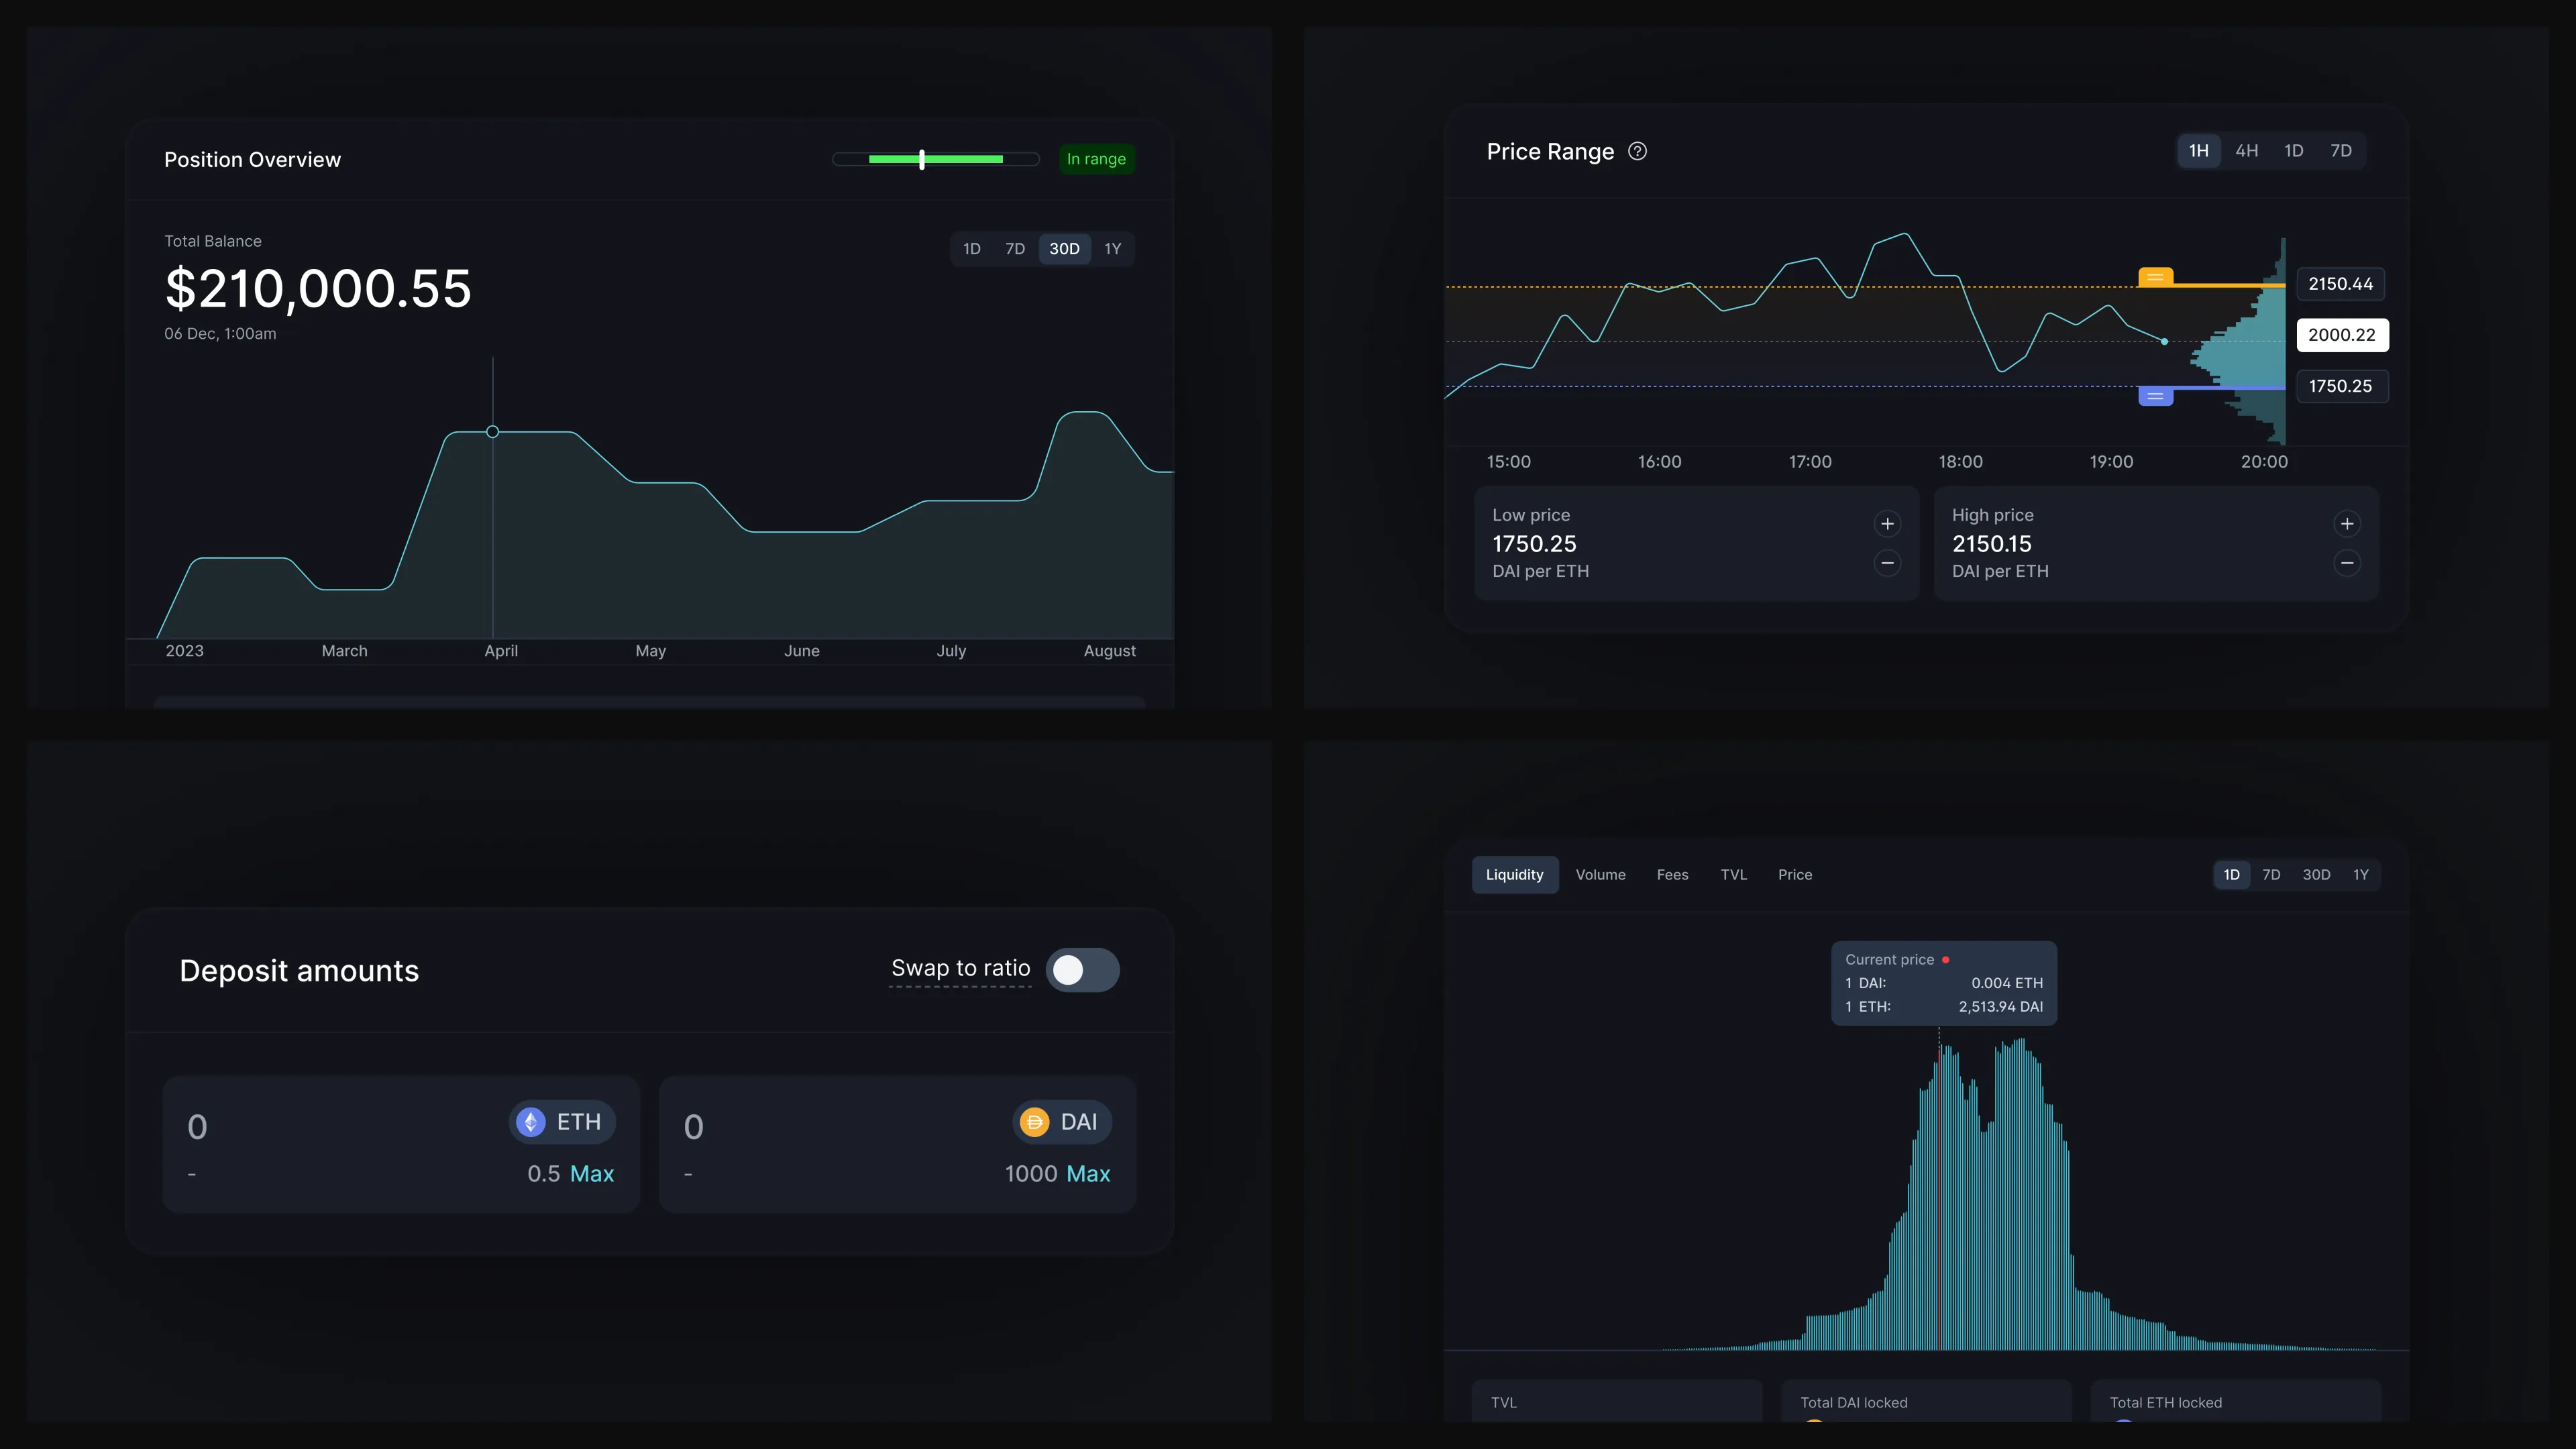
Task: Click the Swap to ratio label
Action: click(x=960, y=968)
